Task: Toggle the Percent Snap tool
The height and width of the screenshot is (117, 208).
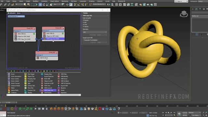Action: (x=83, y=5)
